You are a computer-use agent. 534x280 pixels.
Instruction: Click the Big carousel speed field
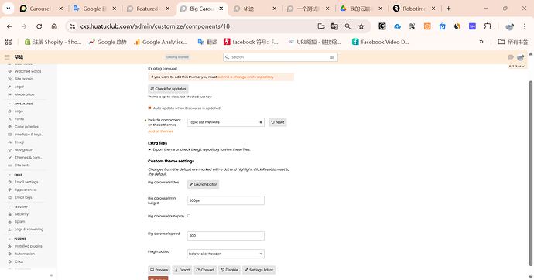[225, 236]
